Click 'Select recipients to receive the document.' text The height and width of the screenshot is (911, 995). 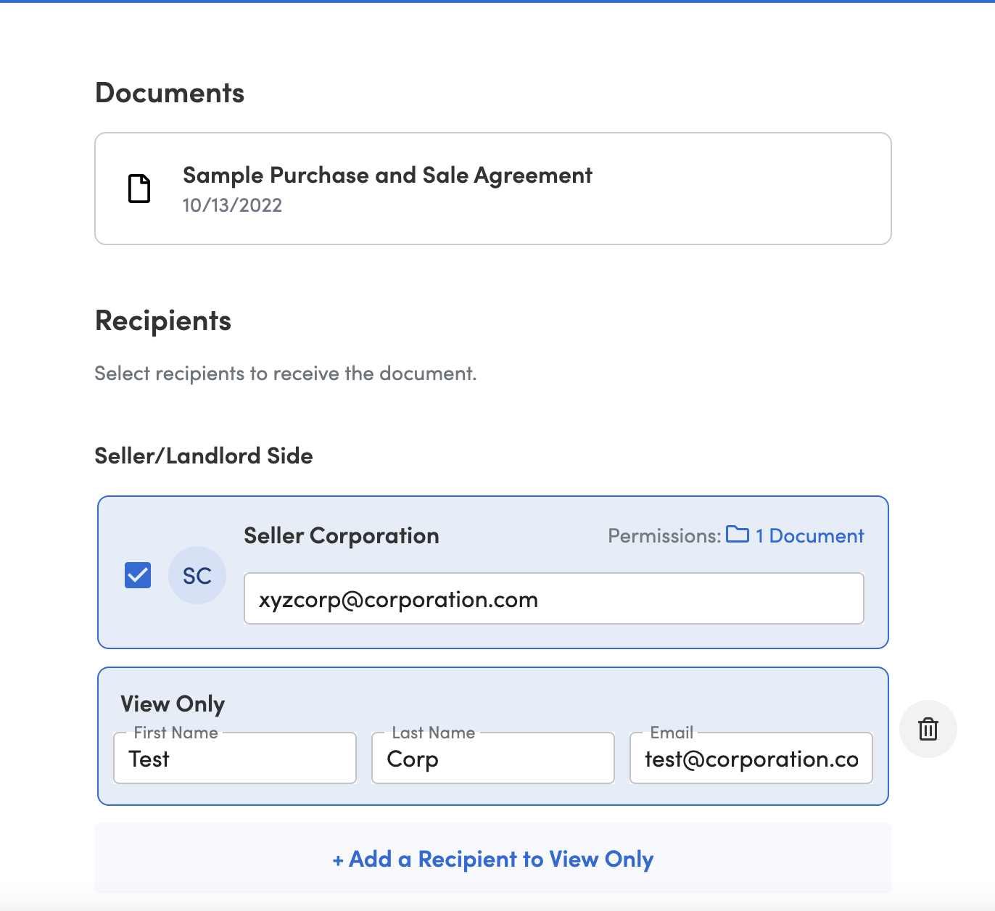(x=286, y=374)
